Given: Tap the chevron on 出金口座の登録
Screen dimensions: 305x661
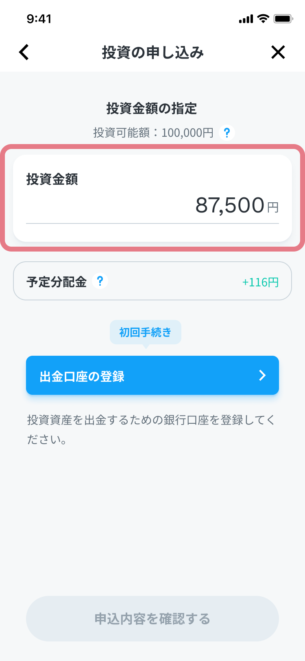Looking at the screenshot, I should (x=262, y=375).
